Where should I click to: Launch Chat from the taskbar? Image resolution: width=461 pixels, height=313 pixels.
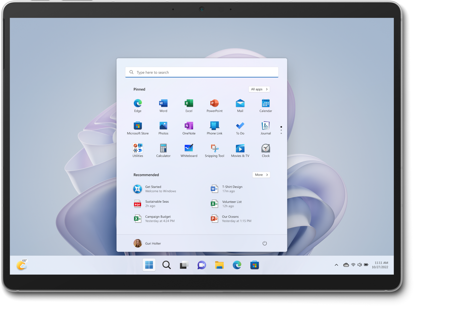click(x=201, y=265)
